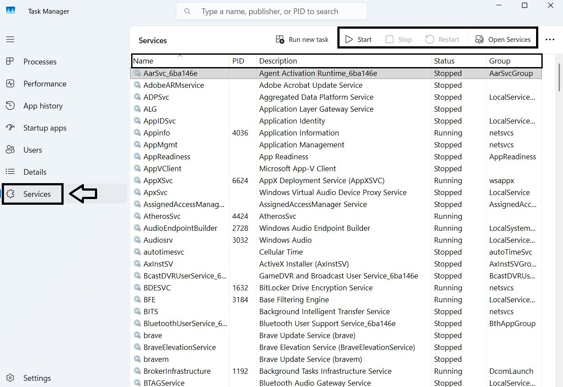Image resolution: width=563 pixels, height=387 pixels.
Task: Start the selected service
Action: click(x=359, y=39)
